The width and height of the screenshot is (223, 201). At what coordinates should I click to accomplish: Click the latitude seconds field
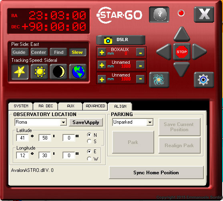coord(69,138)
